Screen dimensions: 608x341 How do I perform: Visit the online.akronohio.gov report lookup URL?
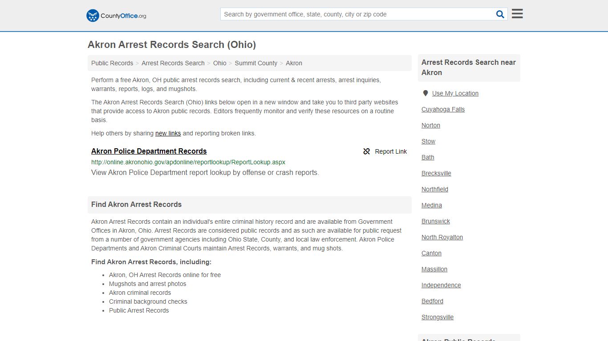(188, 162)
